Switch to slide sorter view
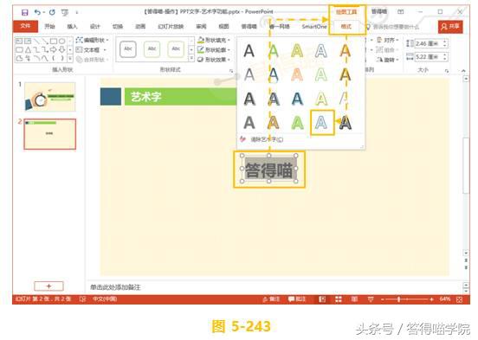Screen dimensions: 478x340 (x=338, y=299)
